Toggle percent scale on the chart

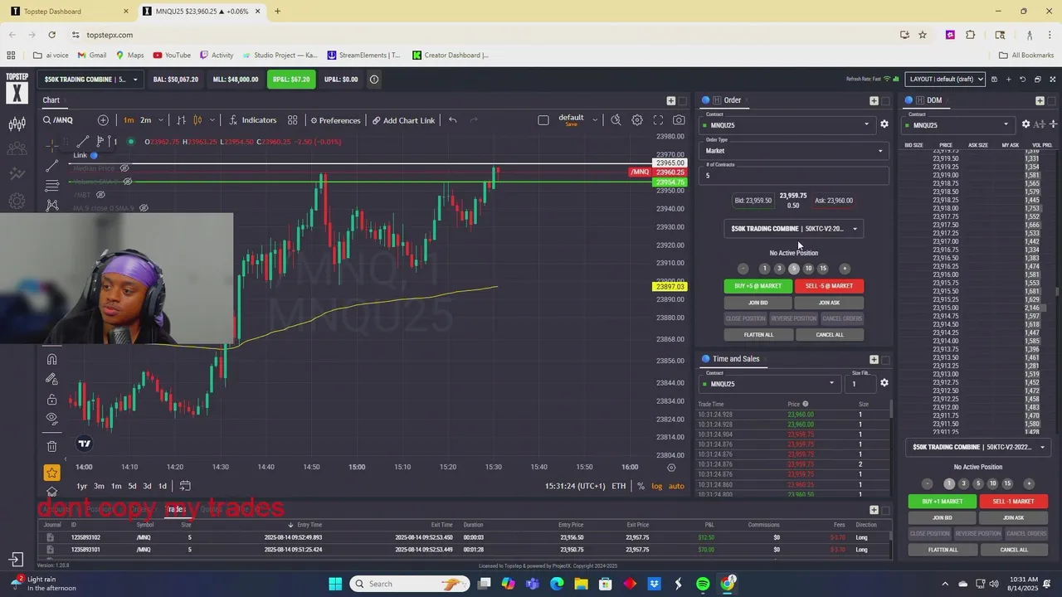[641, 486]
